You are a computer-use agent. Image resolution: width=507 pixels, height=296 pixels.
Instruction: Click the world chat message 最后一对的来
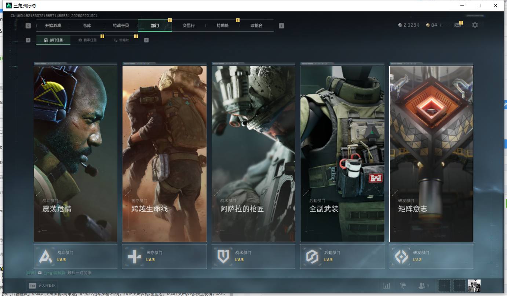click(80, 273)
